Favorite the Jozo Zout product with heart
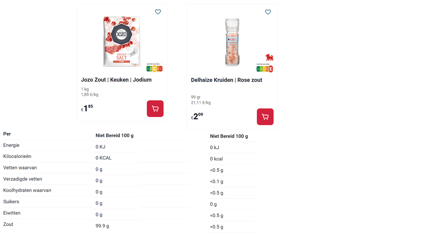The height and width of the screenshot is (234, 426). (x=158, y=12)
